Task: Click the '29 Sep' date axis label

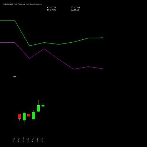Action: 38,140
